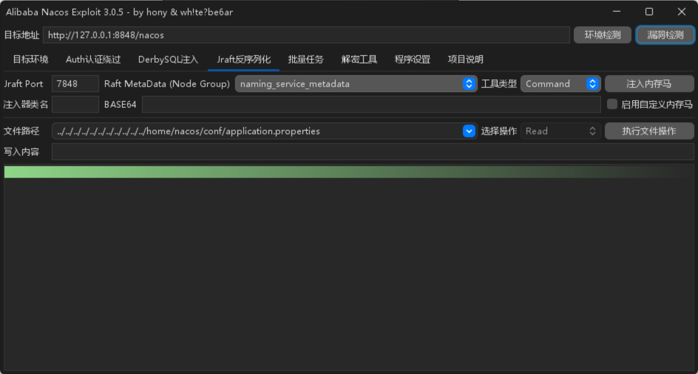Minimize the Nacos Exploit window
Image resolution: width=698 pixels, height=374 pixels.
tap(617, 12)
